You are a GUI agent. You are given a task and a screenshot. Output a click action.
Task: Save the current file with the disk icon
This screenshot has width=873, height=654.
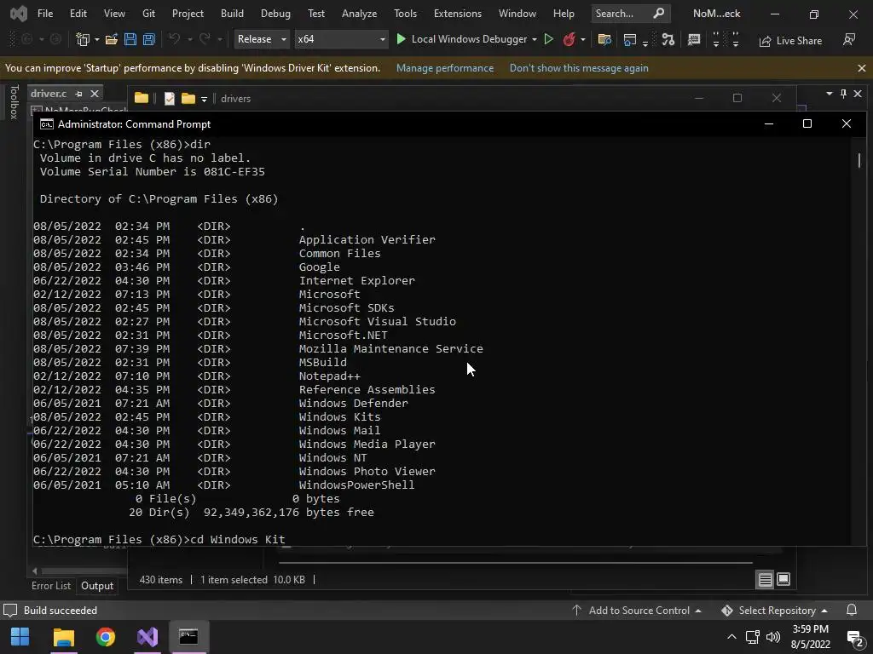[130, 39]
